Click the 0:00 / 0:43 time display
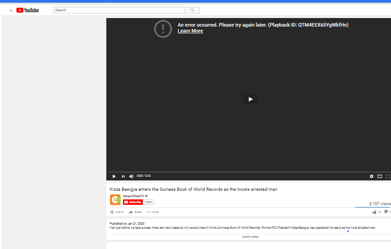This screenshot has width=391, height=249. (144, 176)
